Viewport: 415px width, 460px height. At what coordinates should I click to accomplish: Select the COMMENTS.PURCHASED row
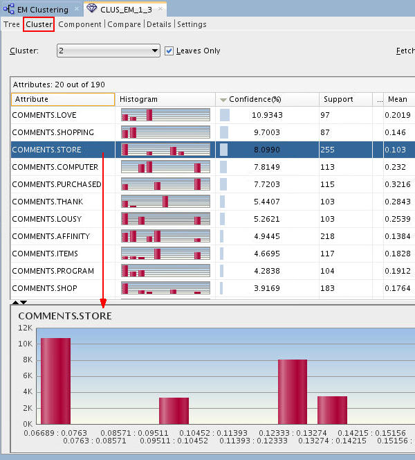coord(212,184)
